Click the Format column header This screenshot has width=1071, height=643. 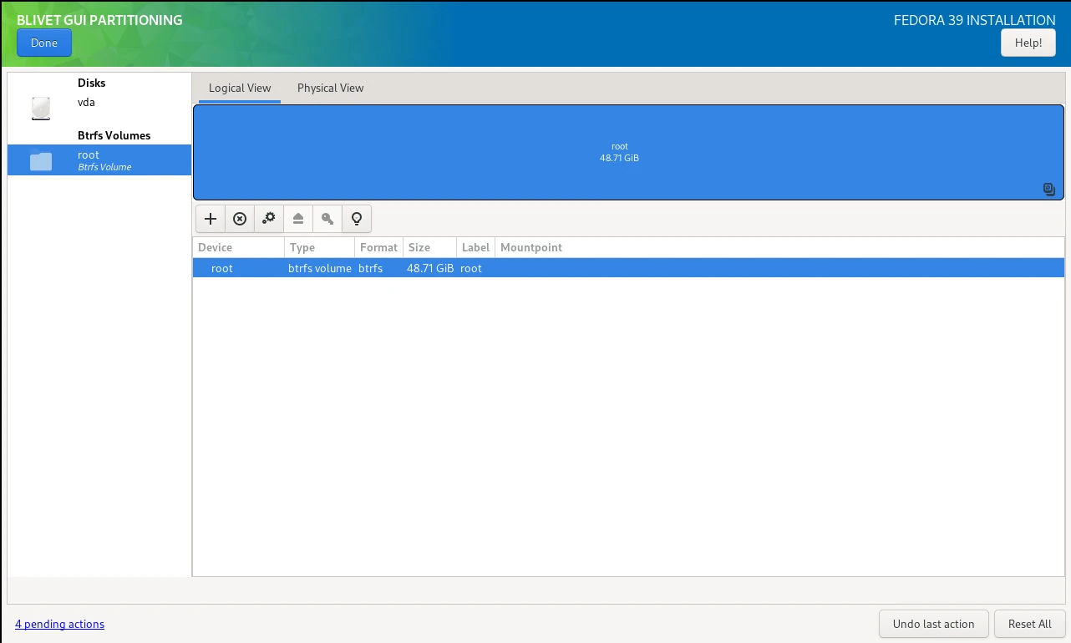pos(378,248)
